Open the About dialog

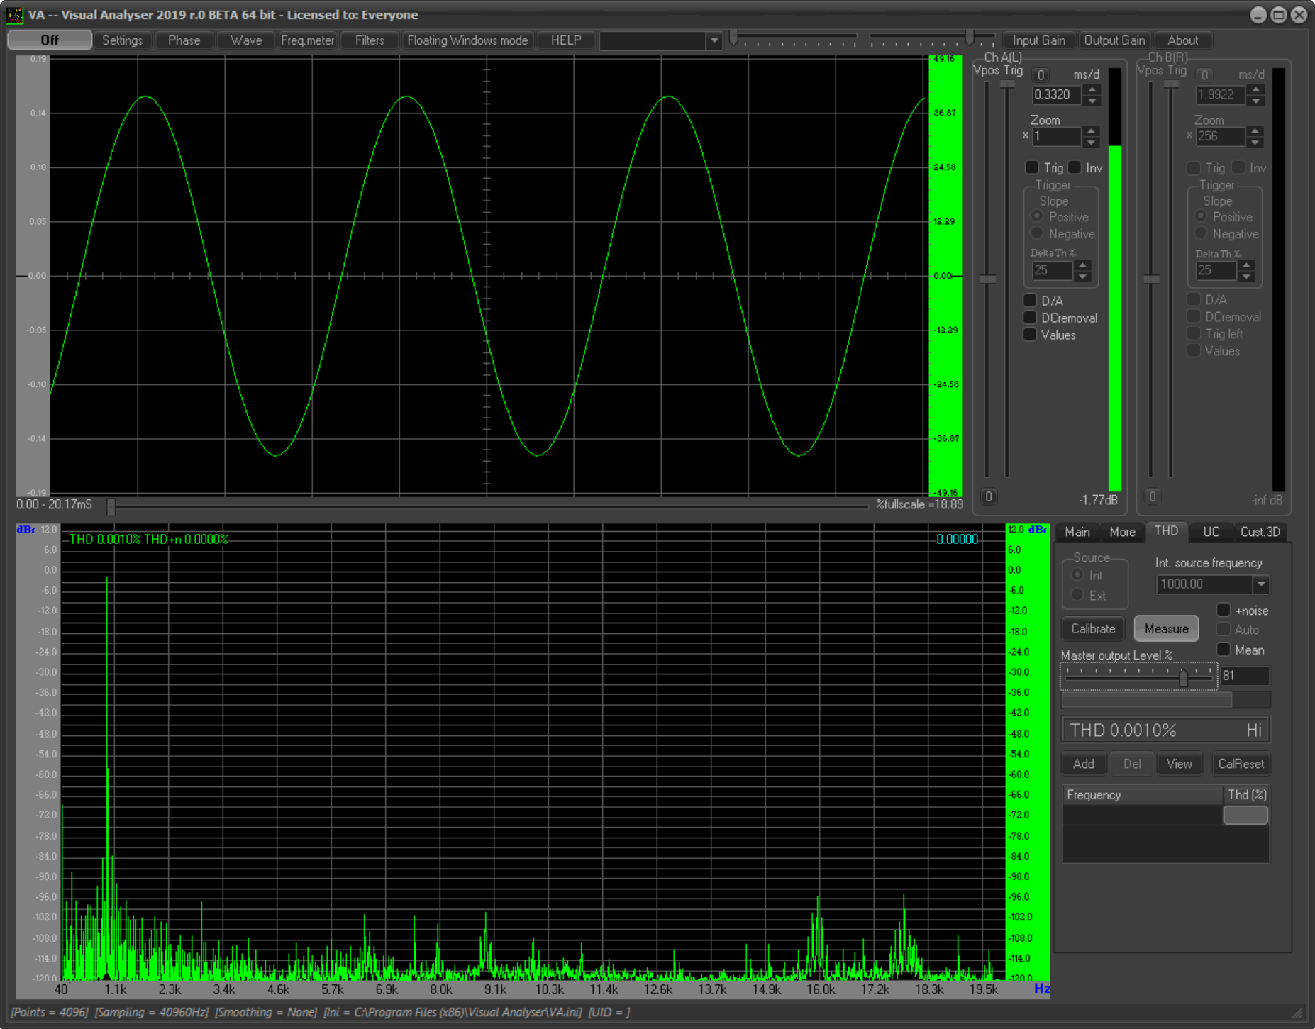pyautogui.click(x=1182, y=40)
